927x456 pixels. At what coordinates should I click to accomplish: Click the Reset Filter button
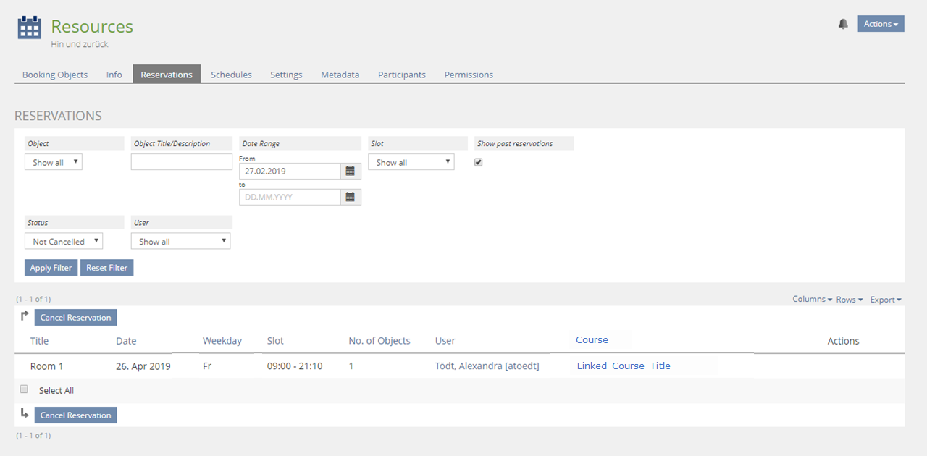106,268
